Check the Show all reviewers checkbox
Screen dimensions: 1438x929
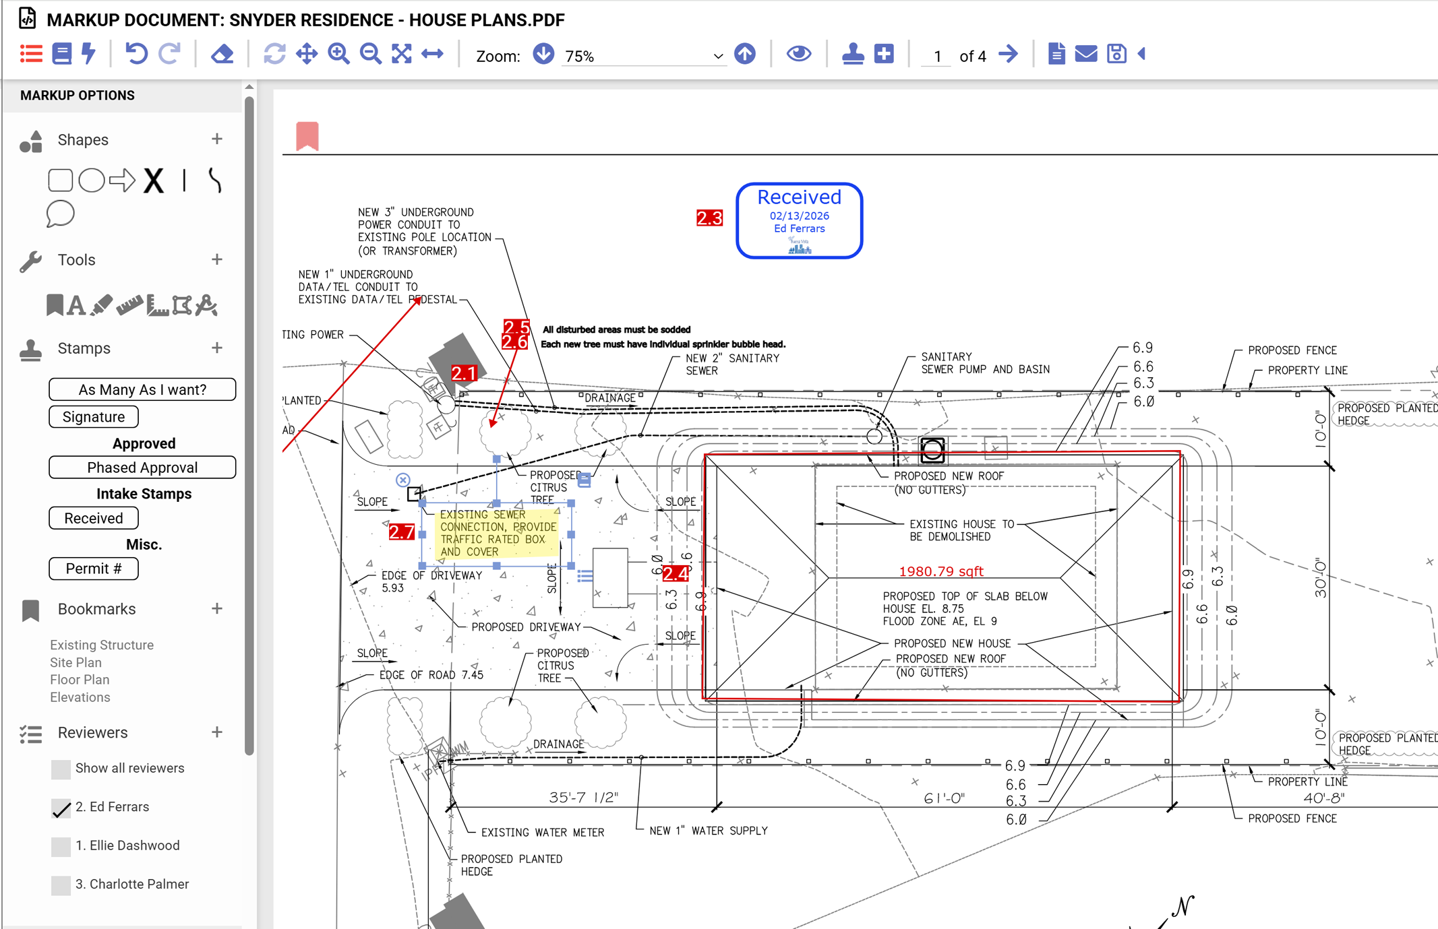[60, 769]
